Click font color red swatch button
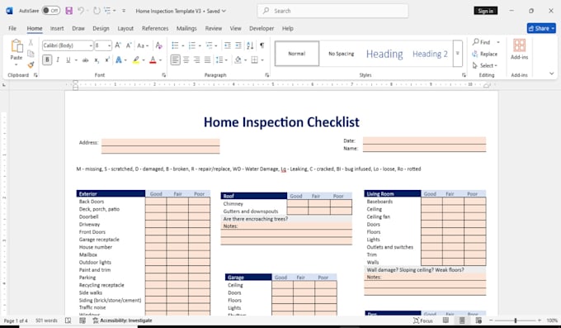 tap(153, 59)
